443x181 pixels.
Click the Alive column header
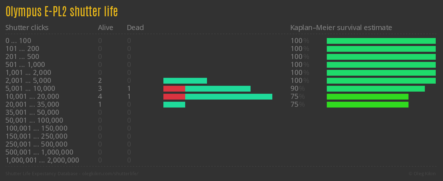(105, 28)
